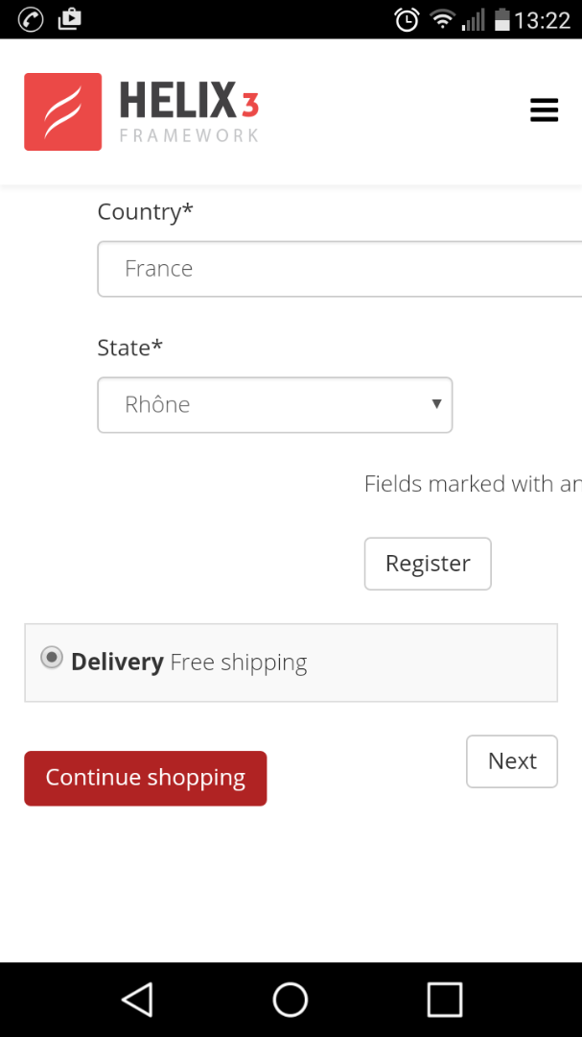The image size is (582, 1037).
Task: Open the hamburger menu
Action: click(x=544, y=110)
